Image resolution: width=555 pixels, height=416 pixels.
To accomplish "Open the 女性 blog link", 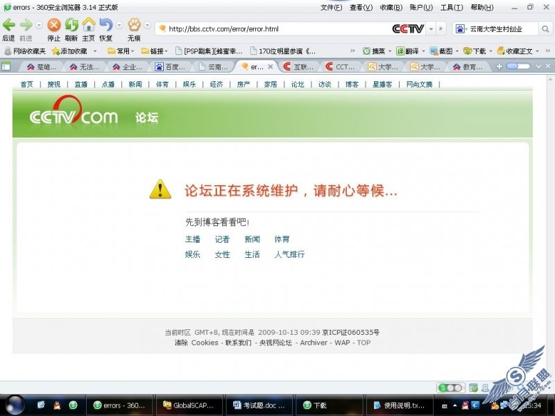I will (x=222, y=254).
